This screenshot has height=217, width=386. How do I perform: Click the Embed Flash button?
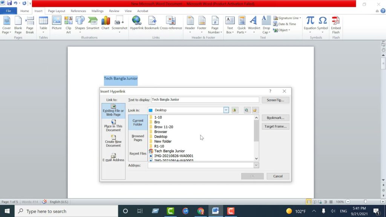[x=336, y=25]
